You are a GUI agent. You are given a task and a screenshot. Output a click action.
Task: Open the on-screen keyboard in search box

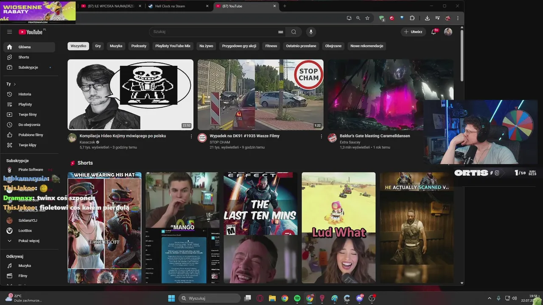click(280, 32)
